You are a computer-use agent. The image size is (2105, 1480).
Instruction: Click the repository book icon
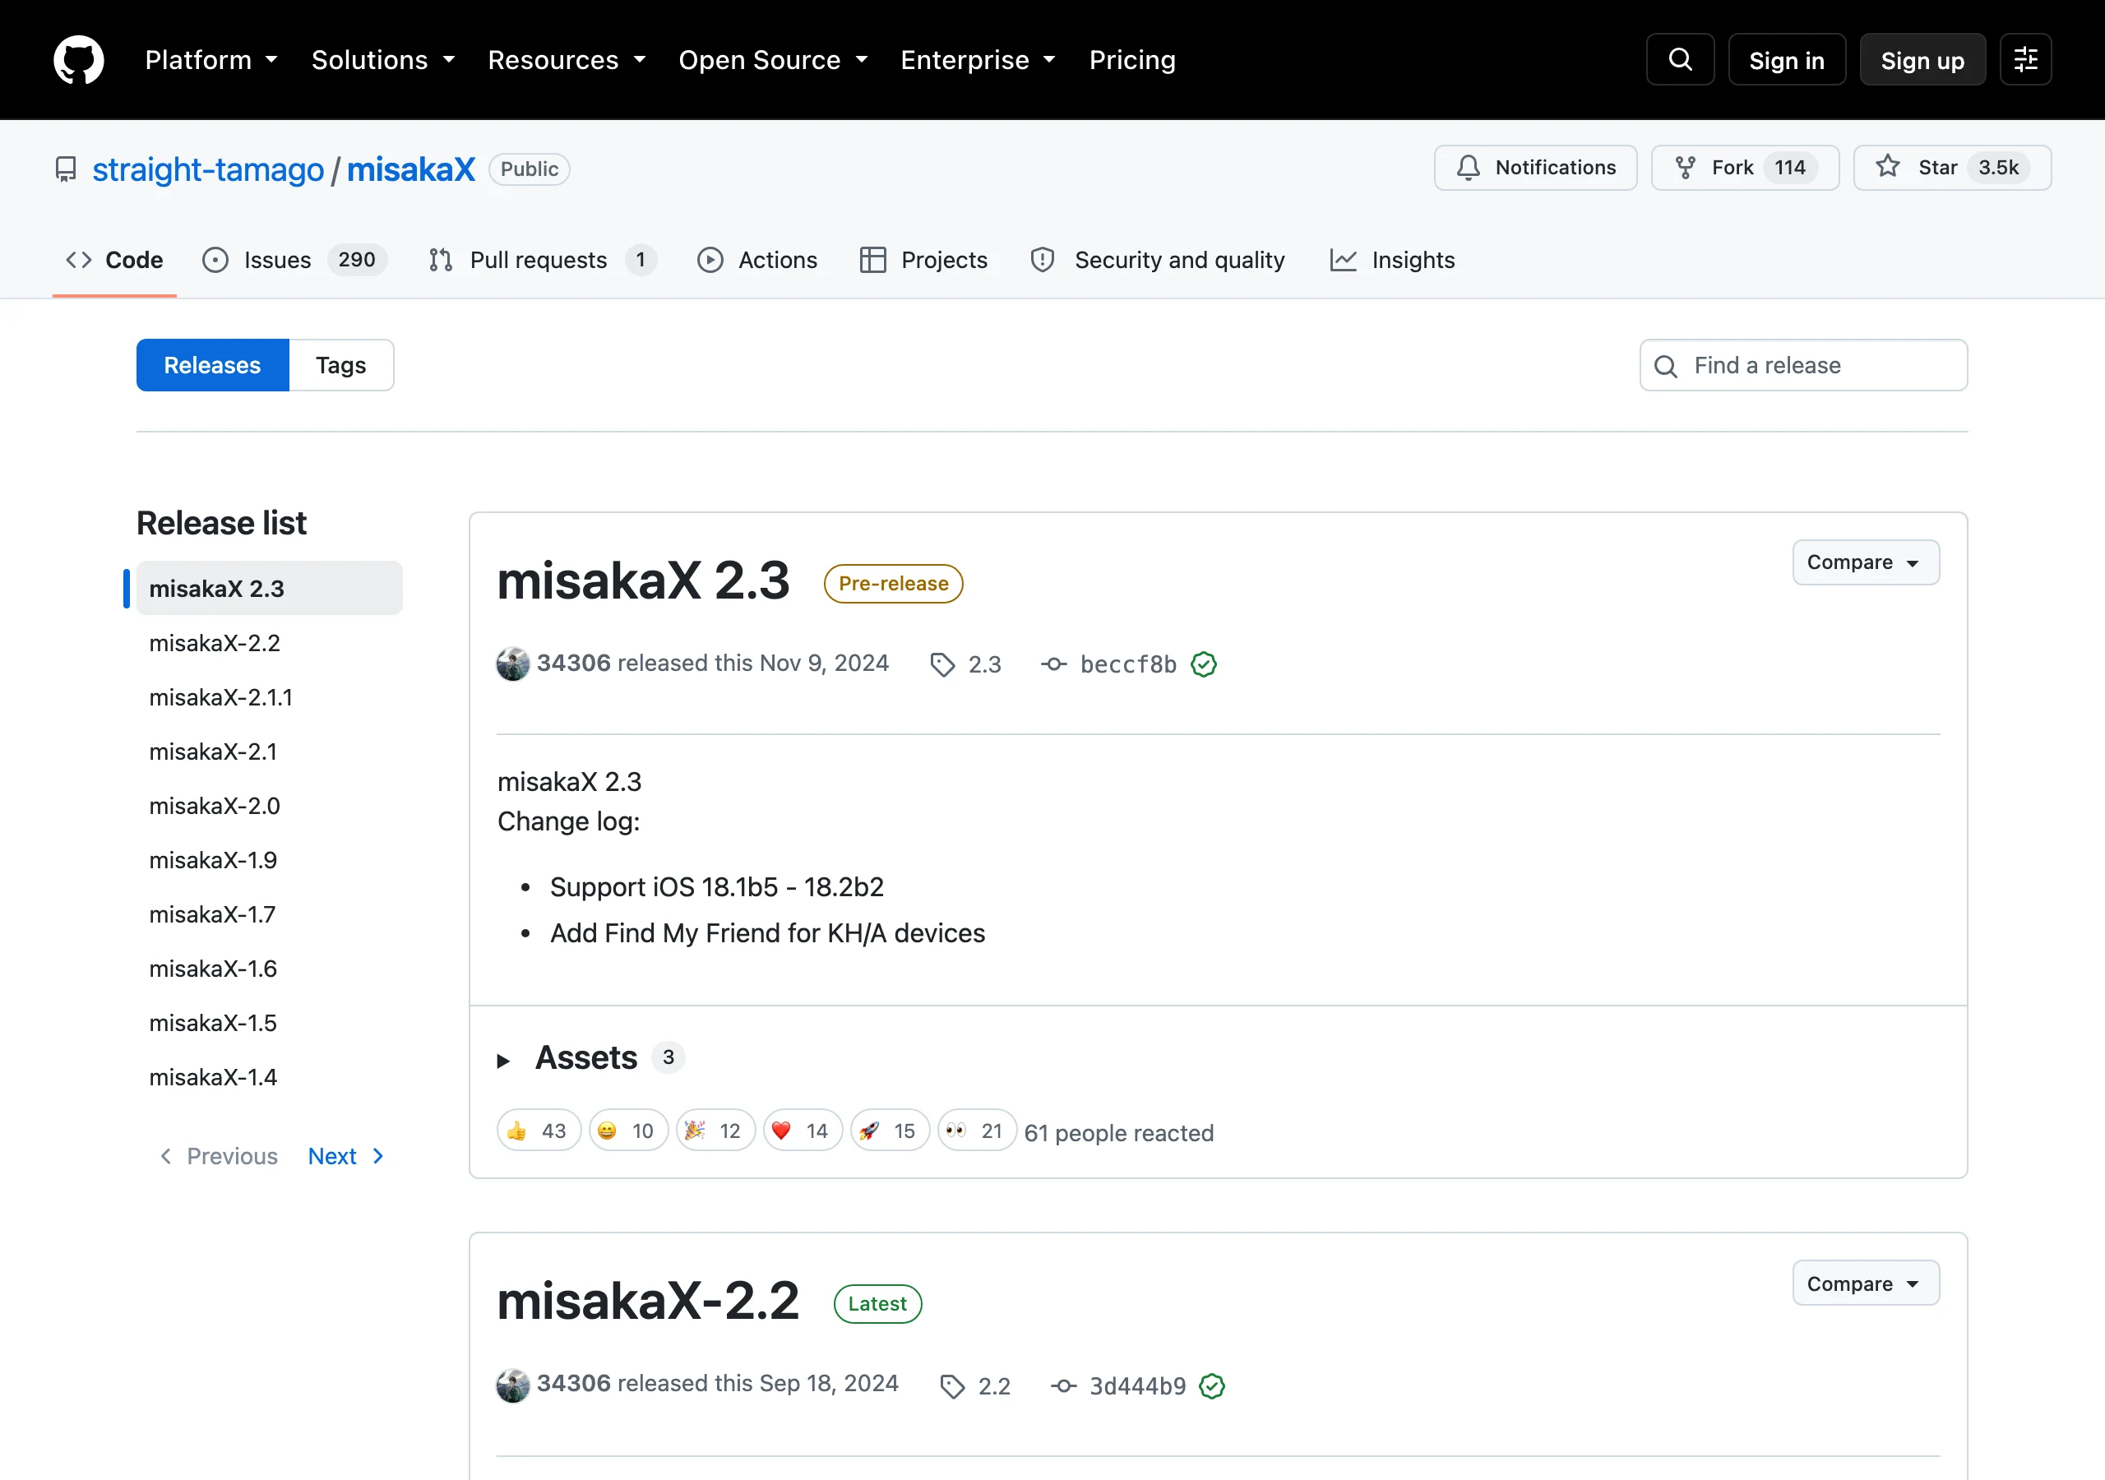point(66,169)
